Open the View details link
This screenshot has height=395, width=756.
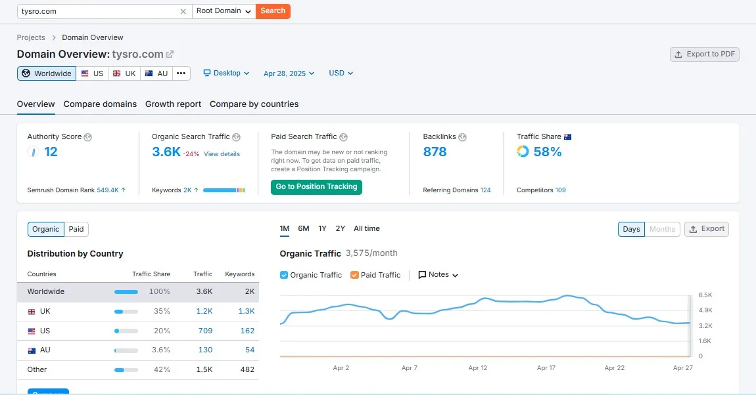(x=222, y=154)
